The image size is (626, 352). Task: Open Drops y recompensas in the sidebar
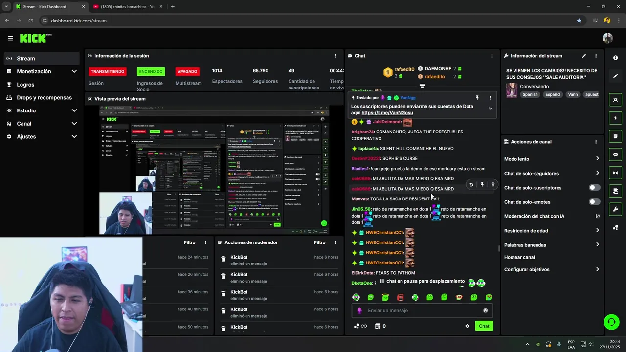pos(42,97)
